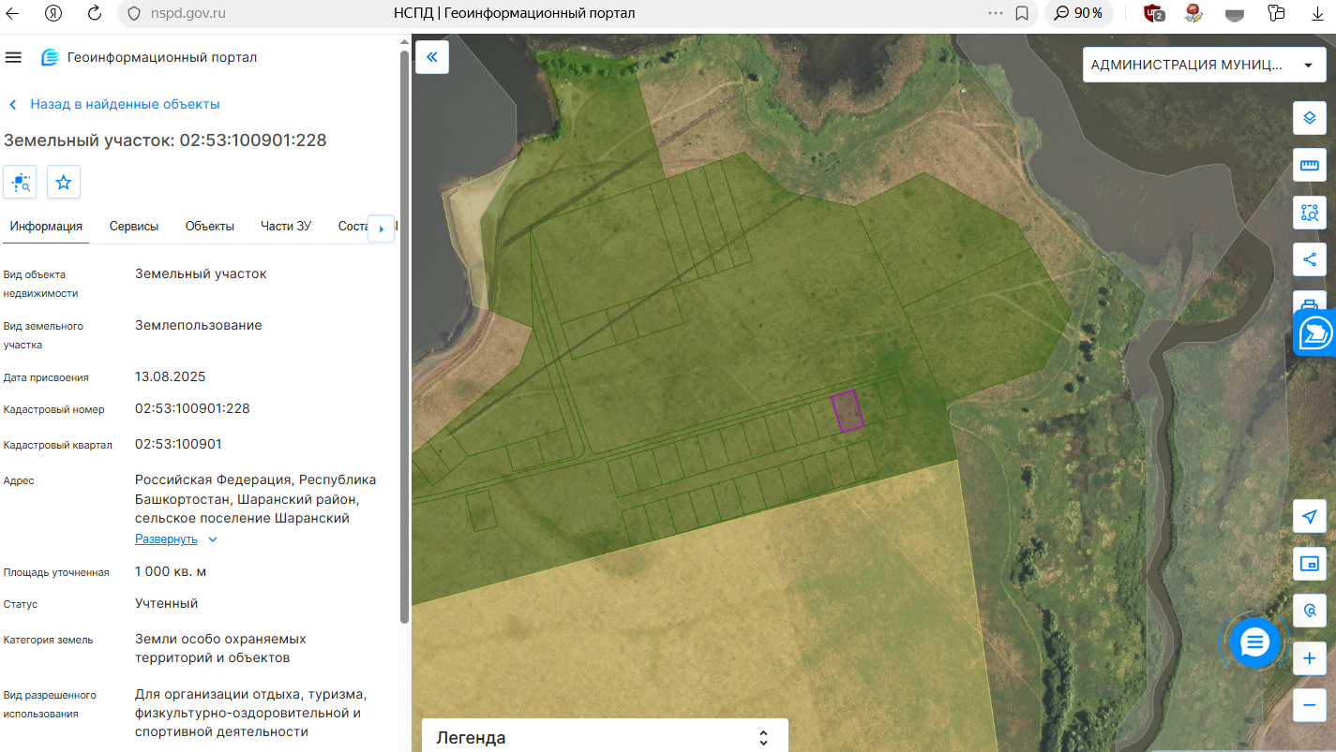Switch to the Части ЗУ tab
Viewport: 1336px width, 752px height.
[286, 226]
